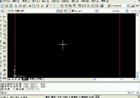This screenshot has height=98, width=140.
Task: Select the Linear dimension tool
Action: coord(5,17)
